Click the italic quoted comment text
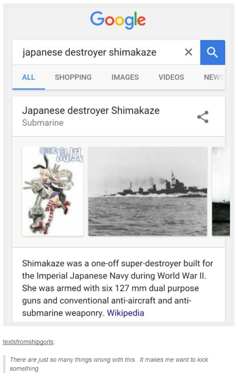Viewport: 238px width, 377px height. click(109, 364)
